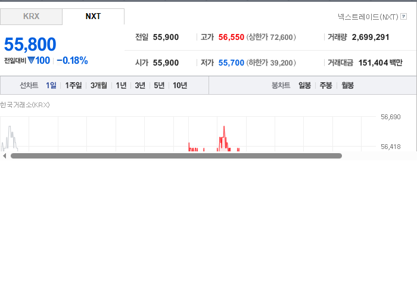Viewport: 417px width, 292px height.
Task: Show the 일봉 daily candle chart
Action: click(304, 85)
